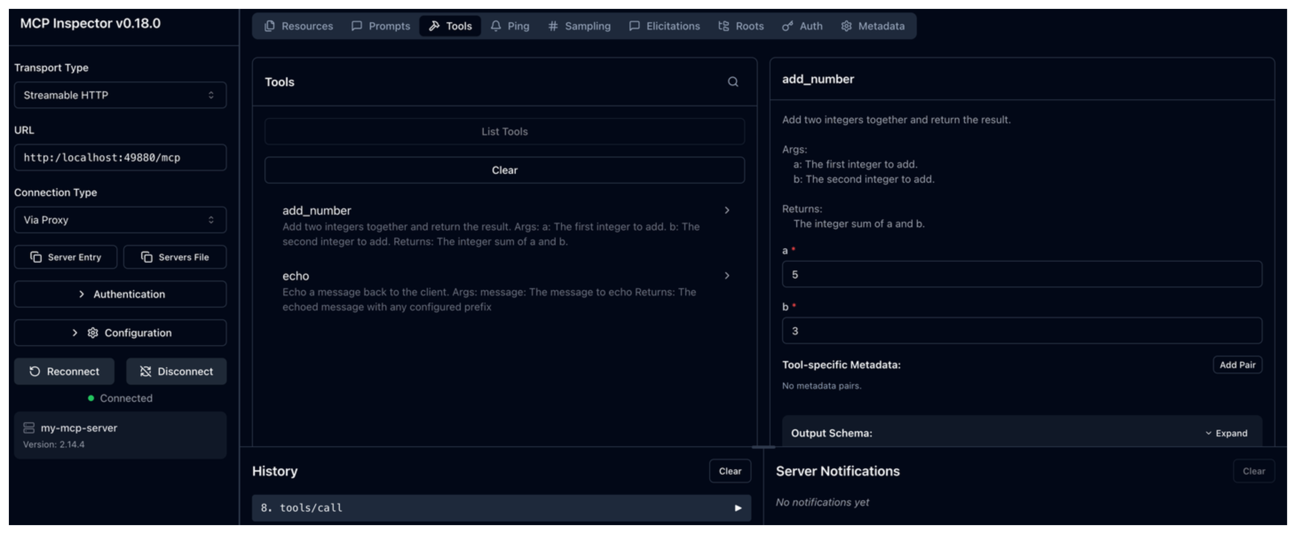The width and height of the screenshot is (1296, 534).
Task: Click the URL input field
Action: [120, 158]
